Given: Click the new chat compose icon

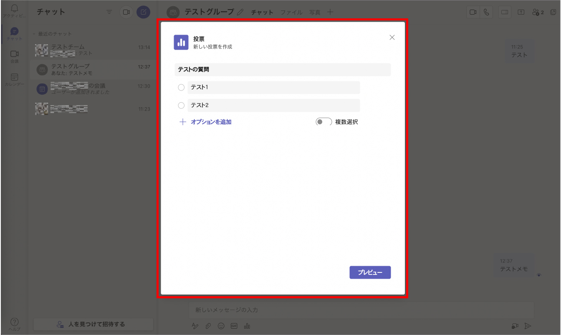Looking at the screenshot, I should (143, 12).
